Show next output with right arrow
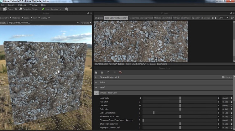The width and height of the screenshot is (235, 131). [216, 18]
